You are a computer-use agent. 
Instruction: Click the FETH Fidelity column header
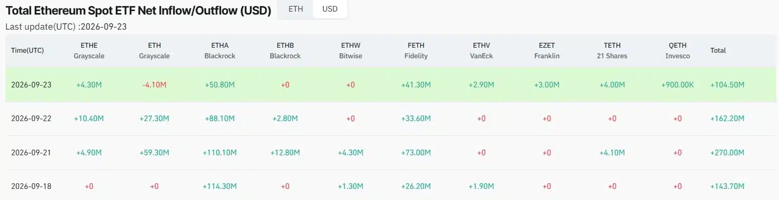(416, 51)
